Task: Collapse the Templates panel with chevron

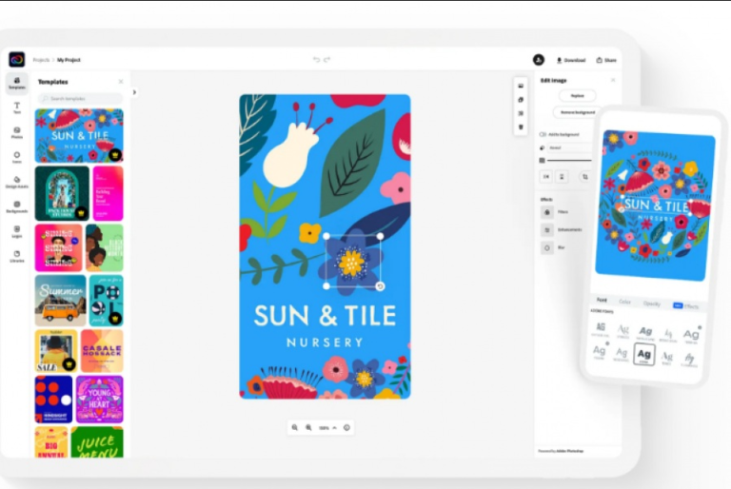Action: [134, 92]
